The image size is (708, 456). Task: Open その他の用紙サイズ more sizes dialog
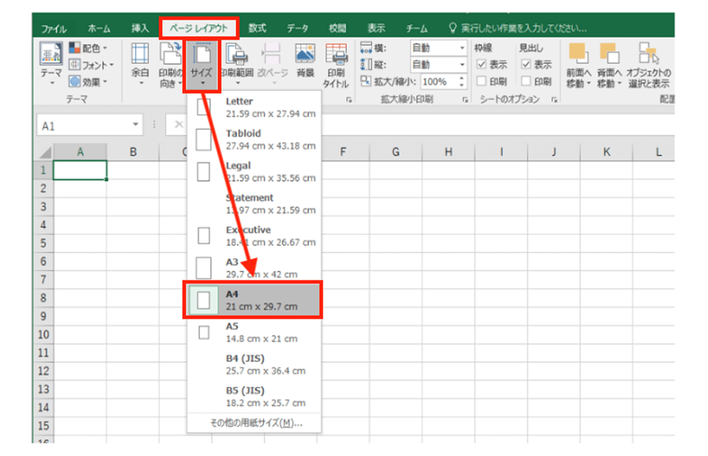[x=256, y=423]
